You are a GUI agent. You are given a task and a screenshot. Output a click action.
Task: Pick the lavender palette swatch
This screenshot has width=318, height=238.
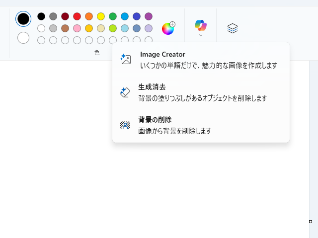(x=149, y=28)
